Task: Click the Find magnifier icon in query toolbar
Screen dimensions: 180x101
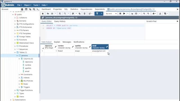Action: pyautogui.click(x=65, y=13)
